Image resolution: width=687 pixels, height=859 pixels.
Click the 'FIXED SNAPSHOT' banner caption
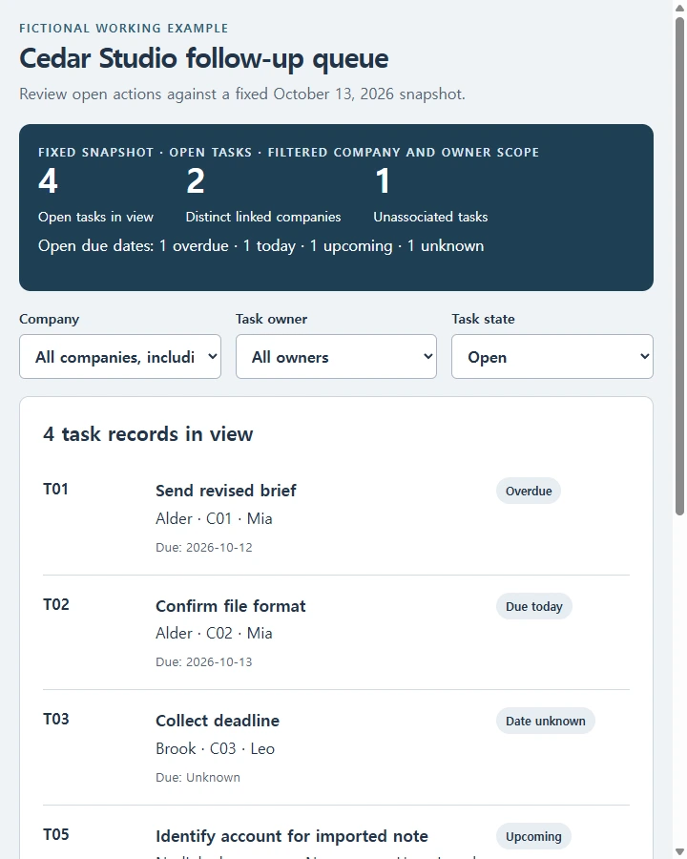(x=289, y=153)
